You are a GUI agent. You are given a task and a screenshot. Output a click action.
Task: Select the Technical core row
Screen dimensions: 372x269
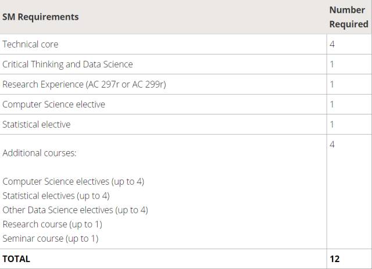click(x=186, y=44)
